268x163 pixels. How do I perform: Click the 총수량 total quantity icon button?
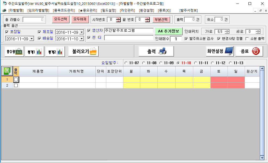pyautogui.click(x=14, y=51)
